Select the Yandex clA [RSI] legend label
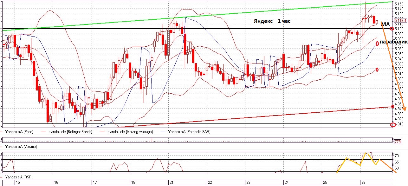Screen dimensions: 408x186 tap(18, 177)
